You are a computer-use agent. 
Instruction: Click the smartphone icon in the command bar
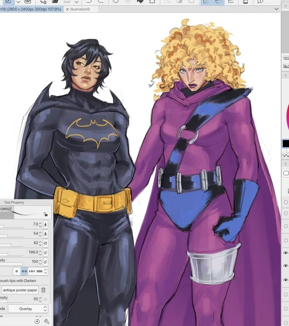click(x=245, y=2)
